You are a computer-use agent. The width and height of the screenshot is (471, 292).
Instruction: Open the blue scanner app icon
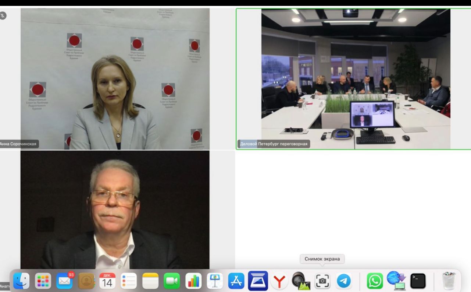tap(258, 281)
